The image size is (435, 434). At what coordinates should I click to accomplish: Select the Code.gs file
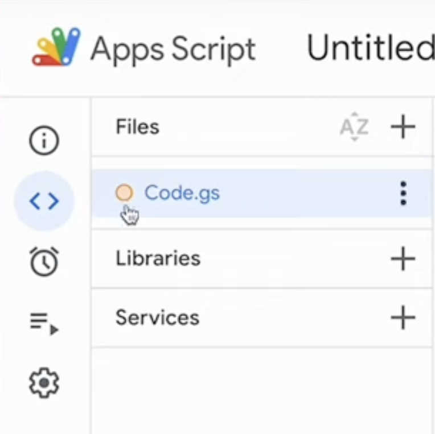262,194
